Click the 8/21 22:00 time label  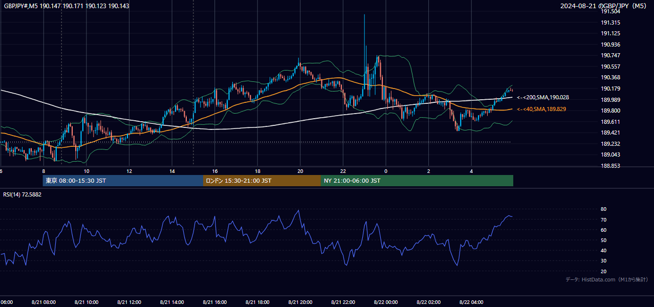[x=343, y=302]
